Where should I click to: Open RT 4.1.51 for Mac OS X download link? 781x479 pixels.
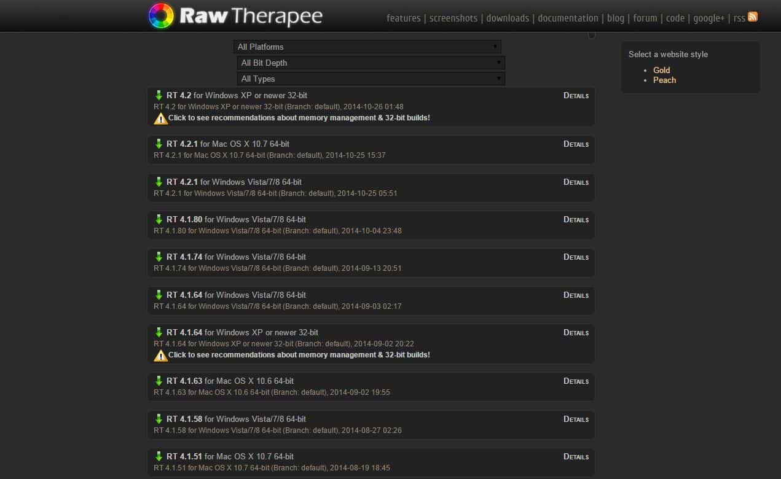click(230, 456)
